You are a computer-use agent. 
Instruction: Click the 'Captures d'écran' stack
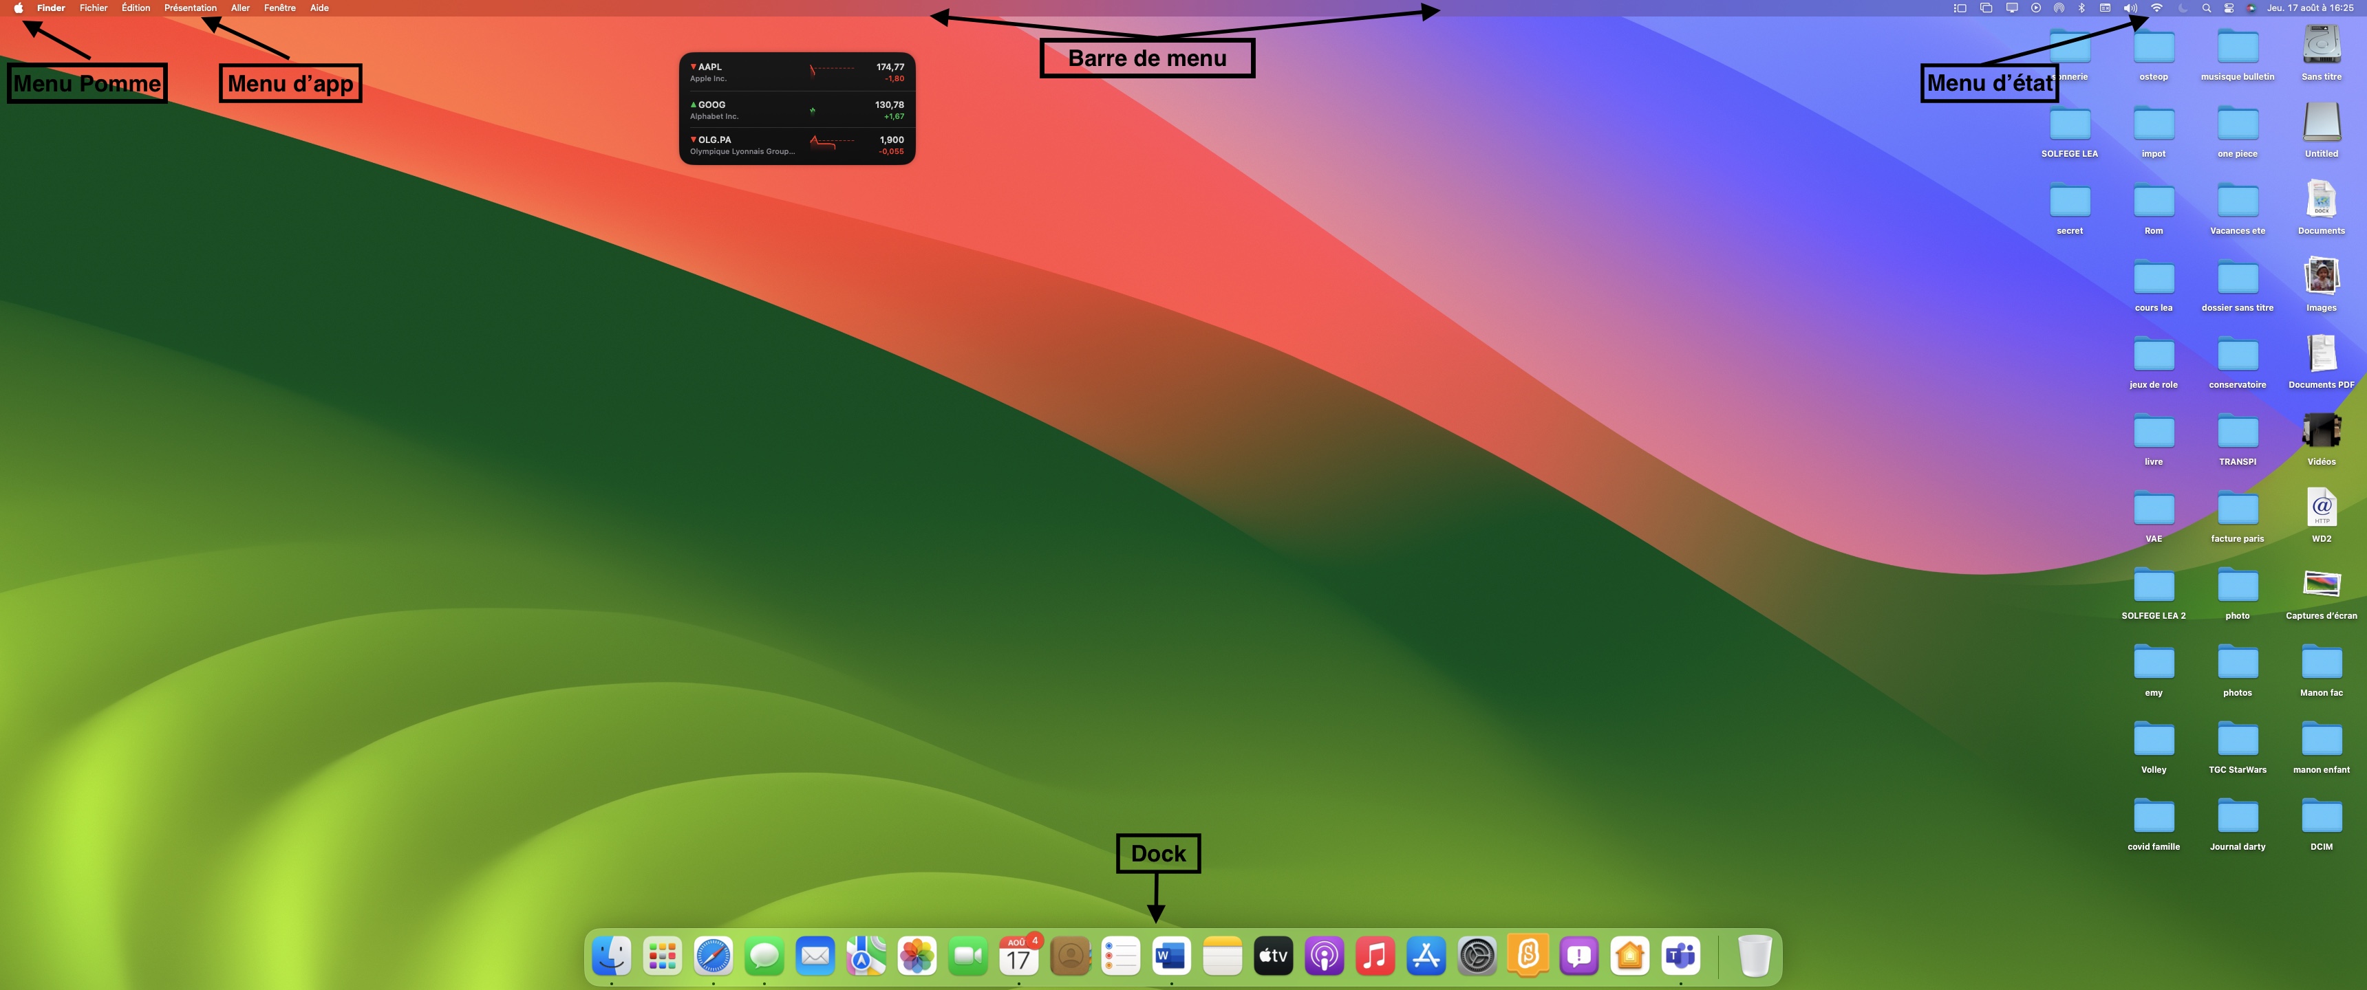tap(2321, 593)
